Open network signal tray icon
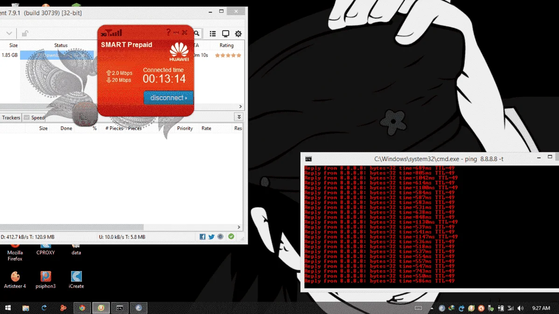 510,308
